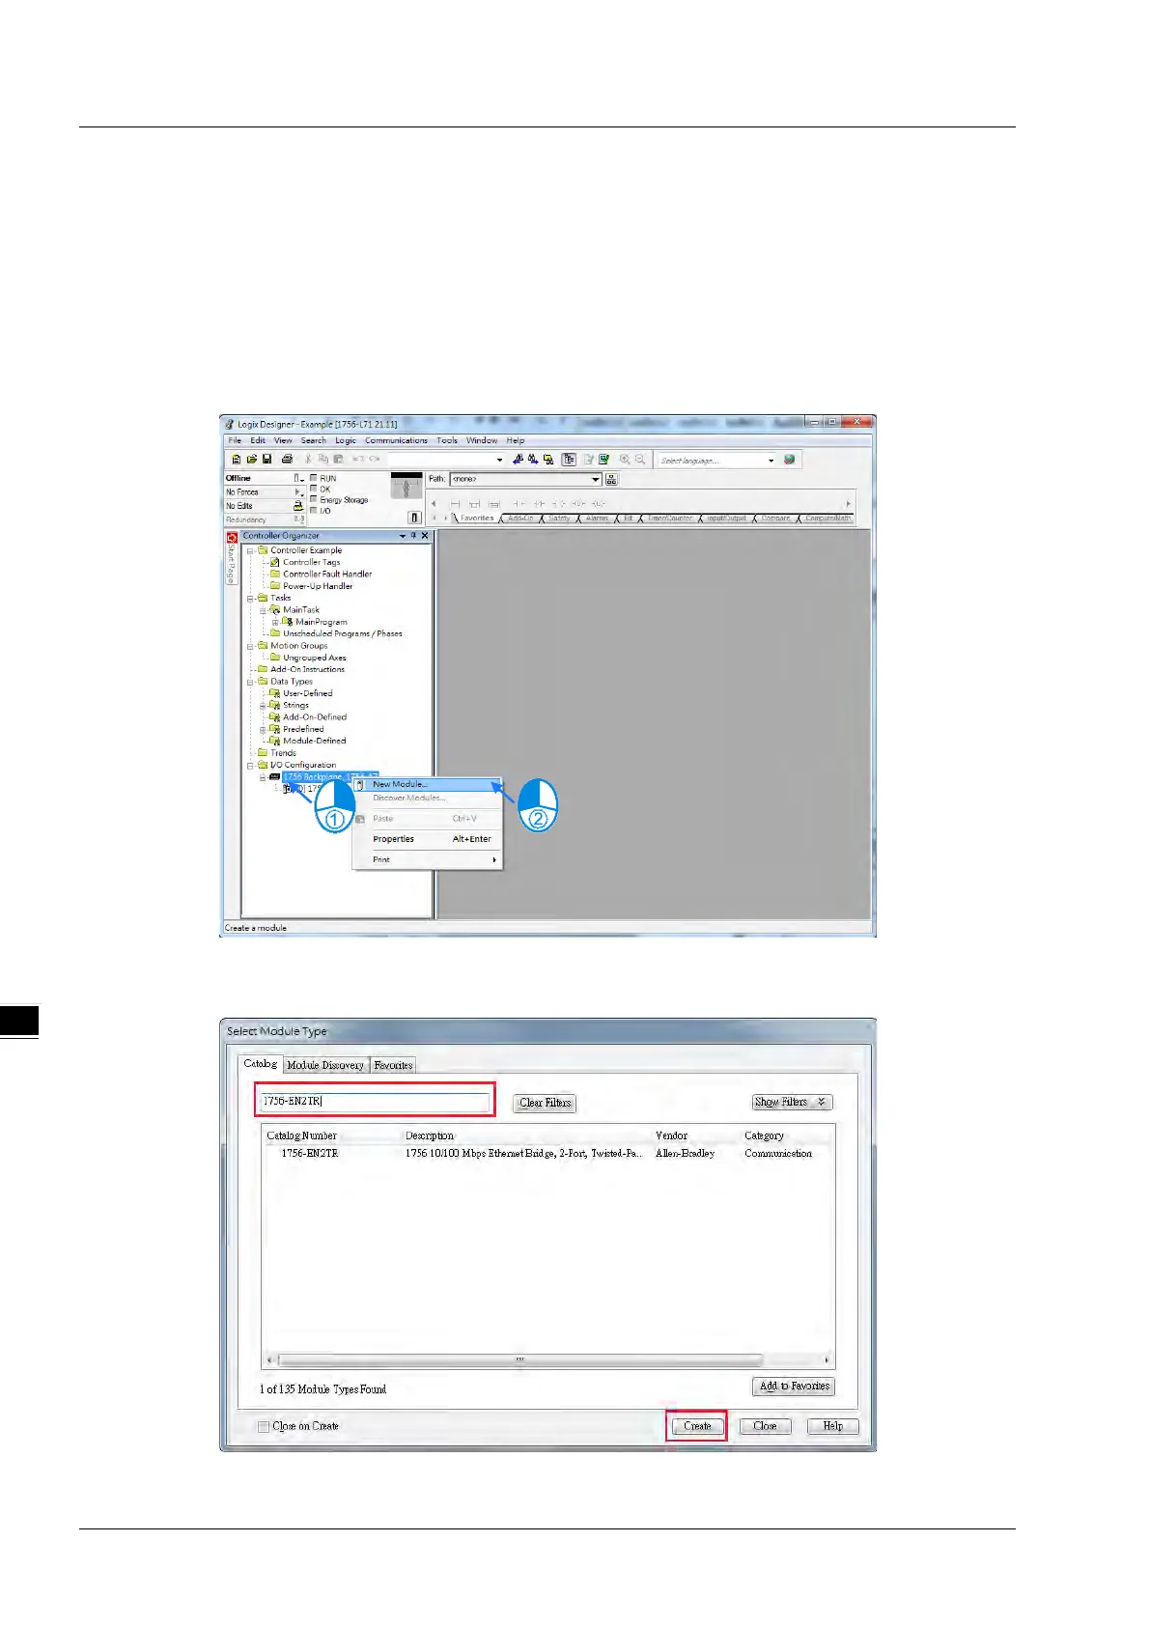Screen dimensions: 1150x1626
Task: Click the key switch controller image
Action: click(407, 486)
